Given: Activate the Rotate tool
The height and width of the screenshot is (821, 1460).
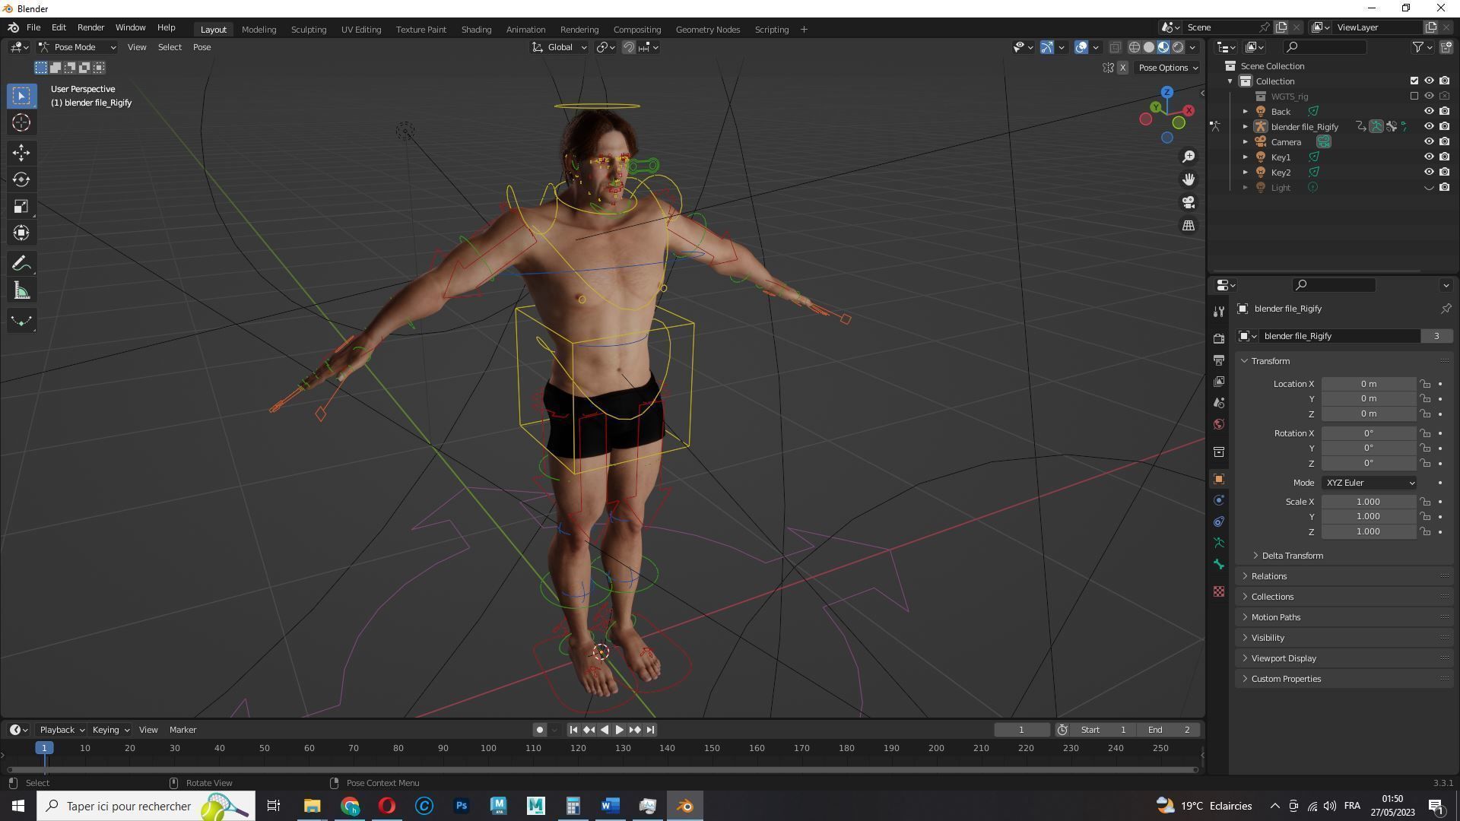Looking at the screenshot, I should [21, 179].
